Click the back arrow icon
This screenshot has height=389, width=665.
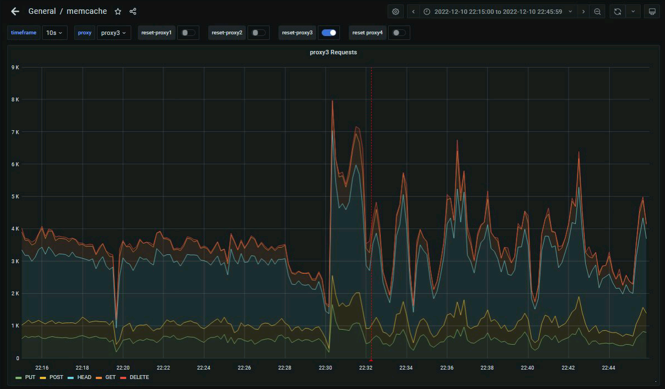pos(15,12)
